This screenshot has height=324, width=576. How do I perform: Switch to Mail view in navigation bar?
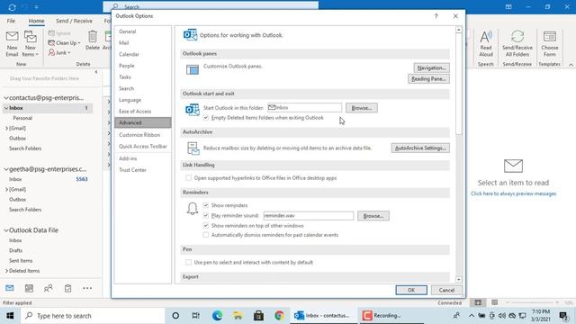tap(10, 288)
